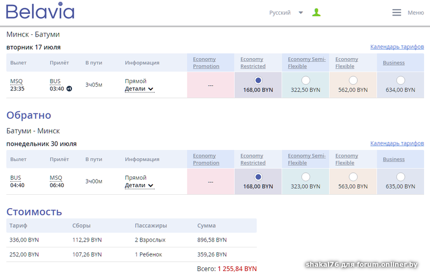Select outbound Business 634,00 BYN fare

(x=400, y=80)
